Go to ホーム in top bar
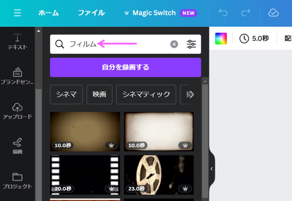The height and width of the screenshot is (201, 292). tap(48, 13)
